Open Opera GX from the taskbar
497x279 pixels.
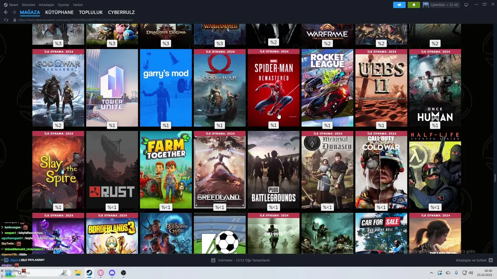[101, 273]
